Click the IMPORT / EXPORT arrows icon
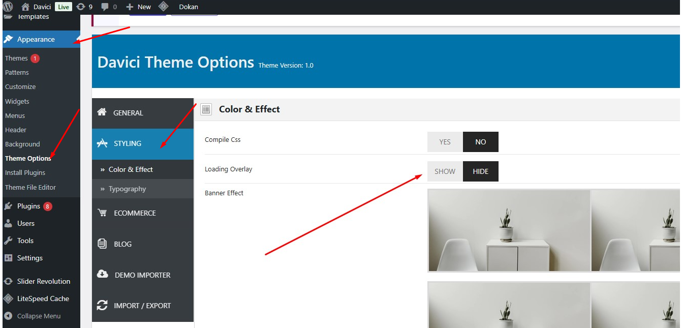 click(102, 306)
